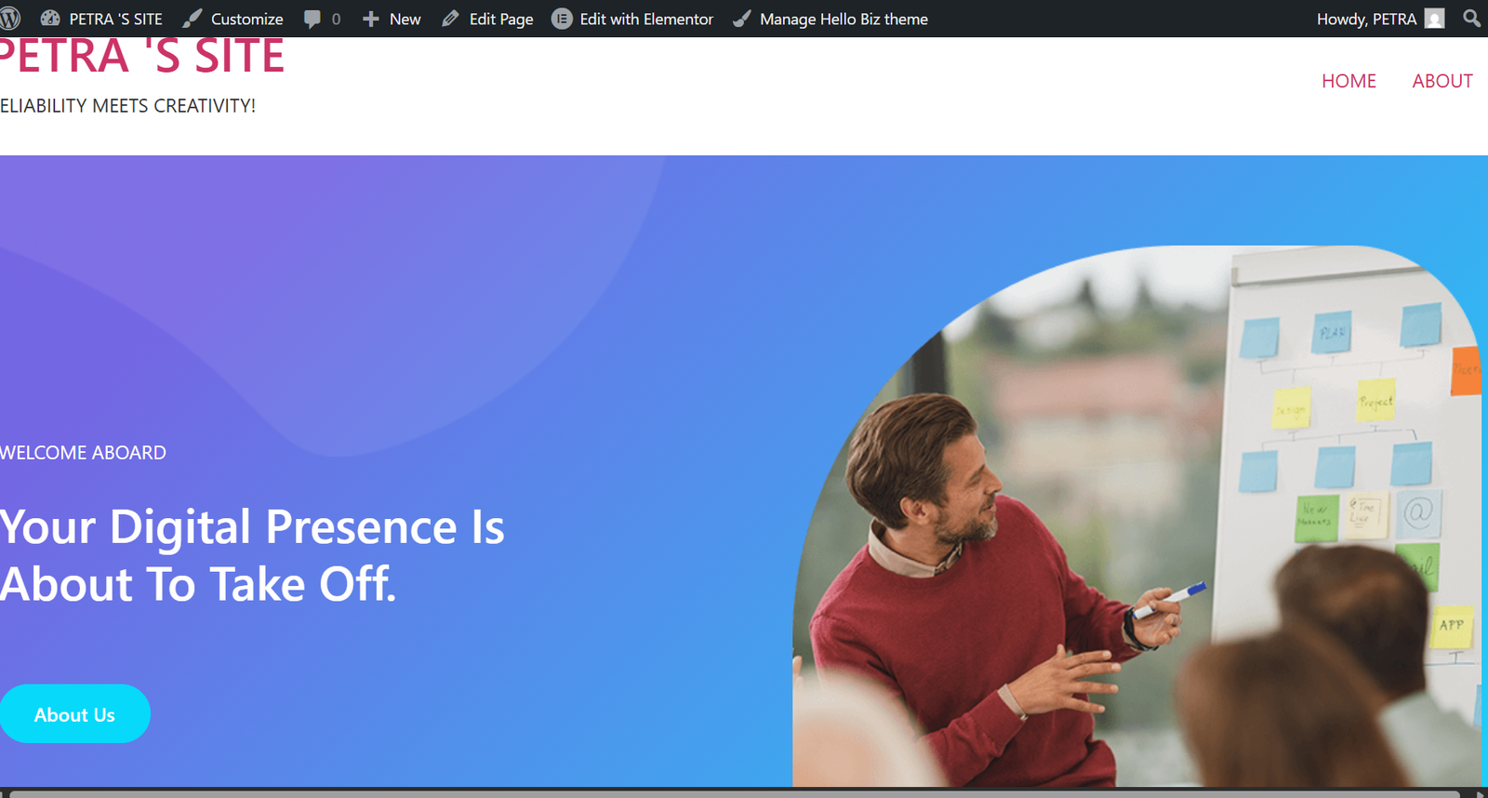This screenshot has height=798, width=1488.
Task: Click the dashboard gauge icon beside the site name
Action: pos(50,19)
